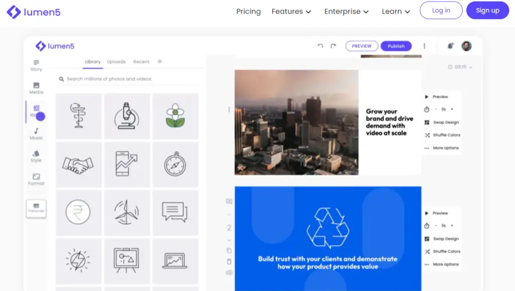Undo the last action

click(320, 46)
